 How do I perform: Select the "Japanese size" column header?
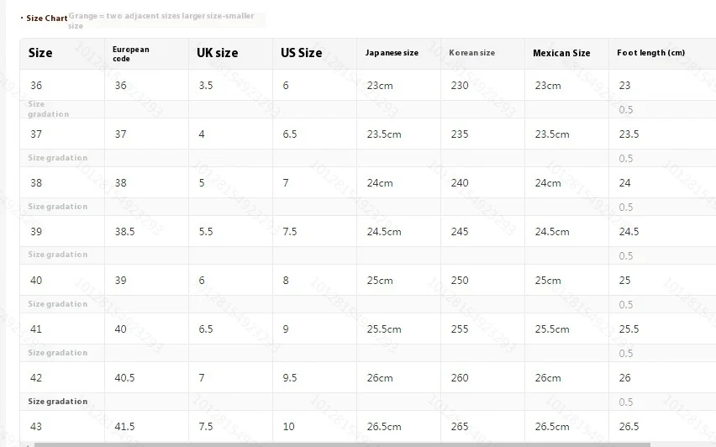pos(392,53)
